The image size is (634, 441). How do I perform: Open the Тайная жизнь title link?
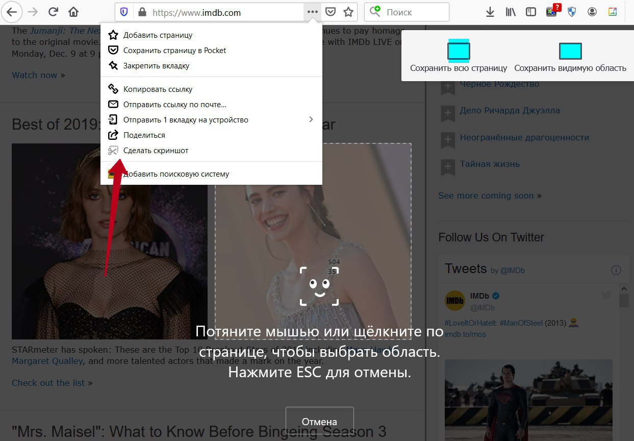(490, 164)
